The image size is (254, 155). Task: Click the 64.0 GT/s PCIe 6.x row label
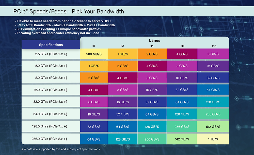point(51,114)
